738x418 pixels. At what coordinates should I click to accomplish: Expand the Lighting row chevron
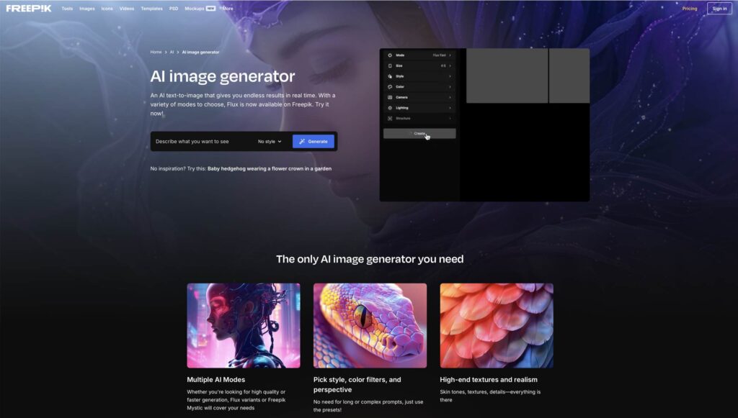(450, 108)
